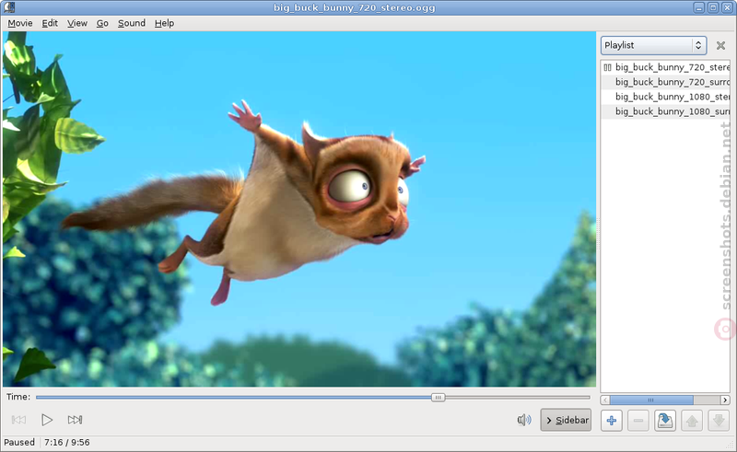Viewport: 737px width, 452px height.
Task: Click the Time seek slider handle
Action: coord(439,398)
